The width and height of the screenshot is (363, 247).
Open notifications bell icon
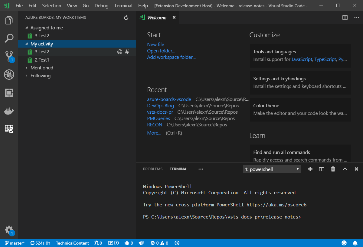point(355,243)
